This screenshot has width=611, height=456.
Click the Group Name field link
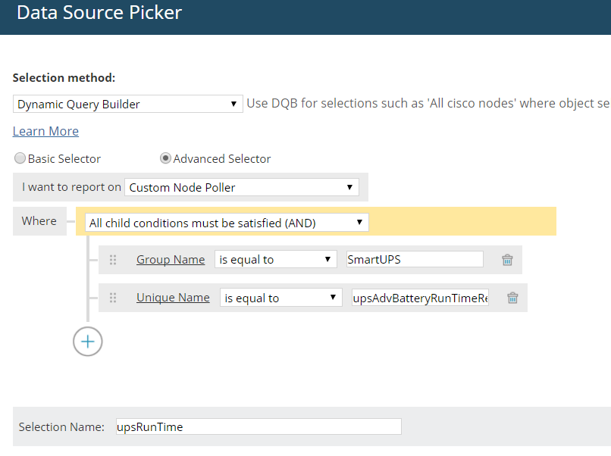[x=171, y=260]
